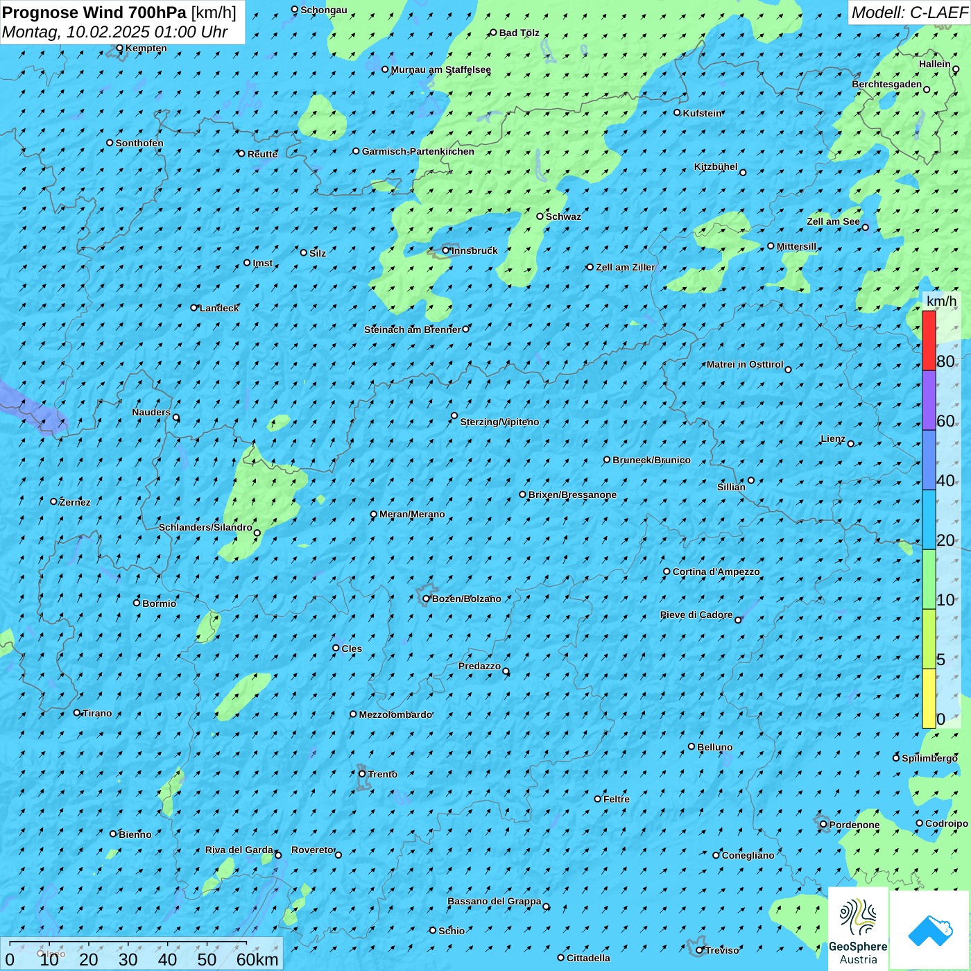Click the Sonthofen label
Viewport: 971px width, 971px height.
click(139, 143)
